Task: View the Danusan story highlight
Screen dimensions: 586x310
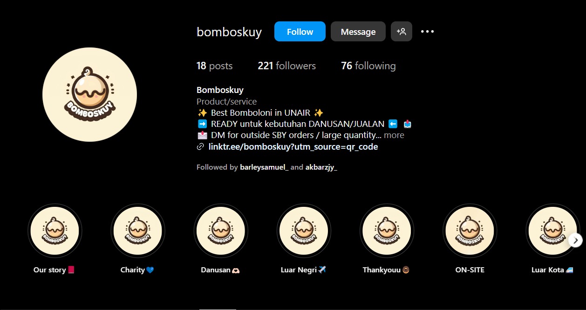Action: click(221, 231)
